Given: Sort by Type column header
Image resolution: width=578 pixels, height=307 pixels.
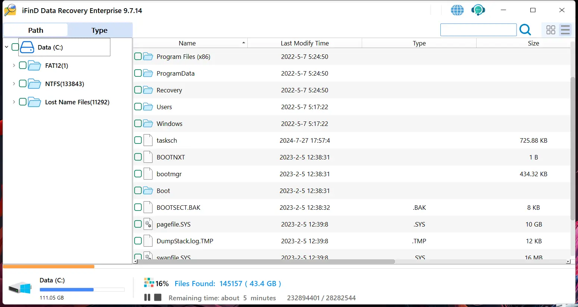Looking at the screenshot, I should pos(419,43).
